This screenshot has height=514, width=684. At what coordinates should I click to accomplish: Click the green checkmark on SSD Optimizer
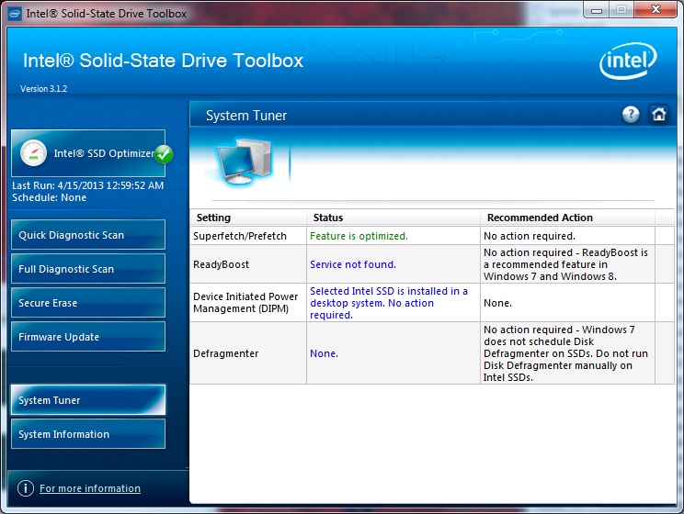click(164, 154)
